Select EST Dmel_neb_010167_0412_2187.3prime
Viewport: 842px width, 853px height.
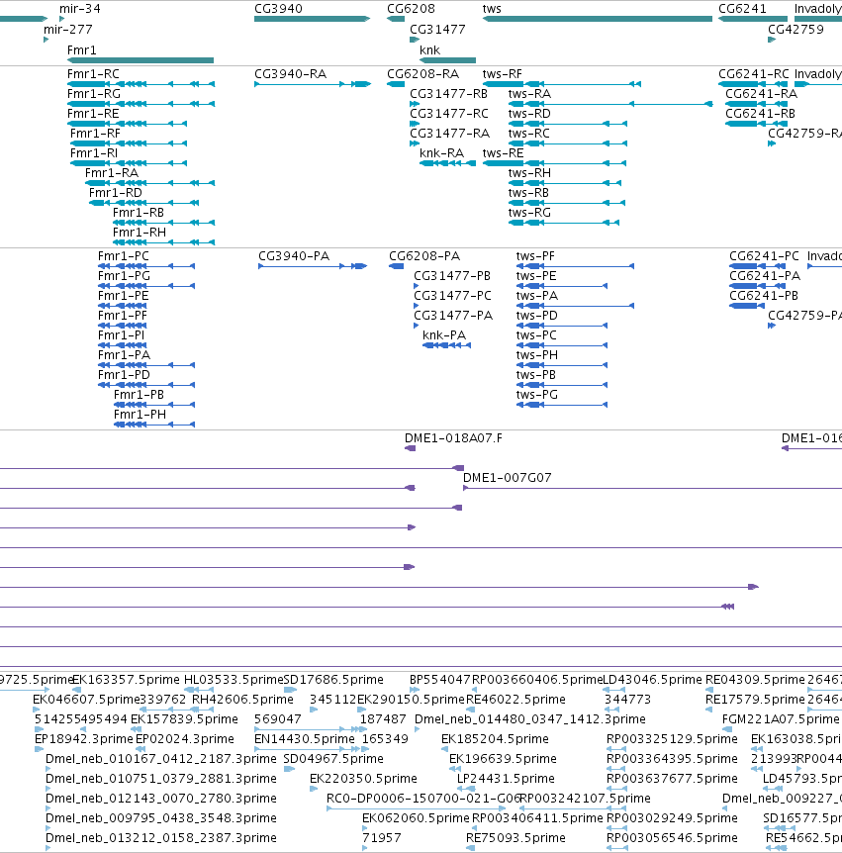(x=47, y=769)
